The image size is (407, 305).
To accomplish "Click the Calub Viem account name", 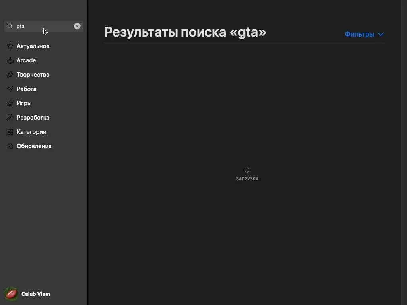I will 35,294.
